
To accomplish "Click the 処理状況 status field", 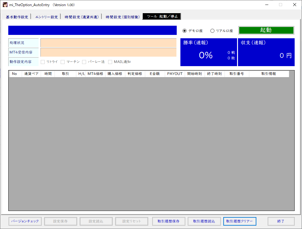I will click(108, 43).
